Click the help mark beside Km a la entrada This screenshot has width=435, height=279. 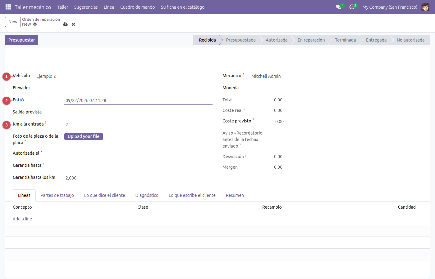pos(46,123)
